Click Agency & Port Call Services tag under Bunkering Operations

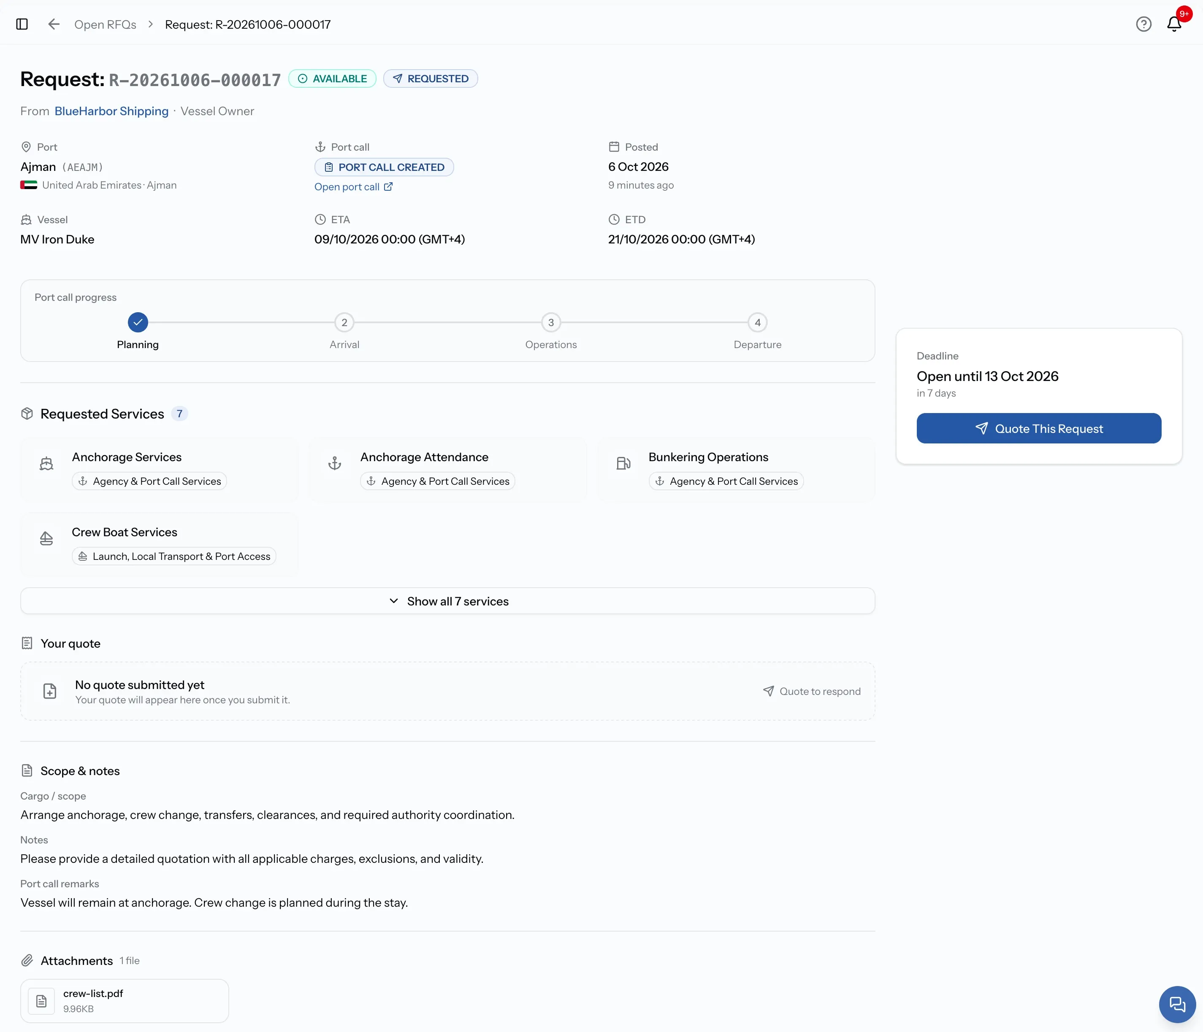726,481
